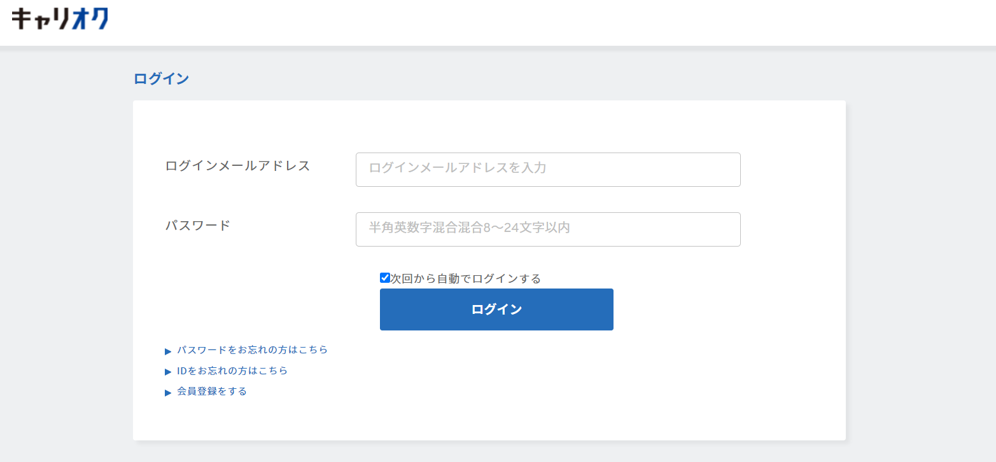Uncheck the 次回から自動でログインする checkbox
Screen dimensions: 996x462
pos(384,278)
